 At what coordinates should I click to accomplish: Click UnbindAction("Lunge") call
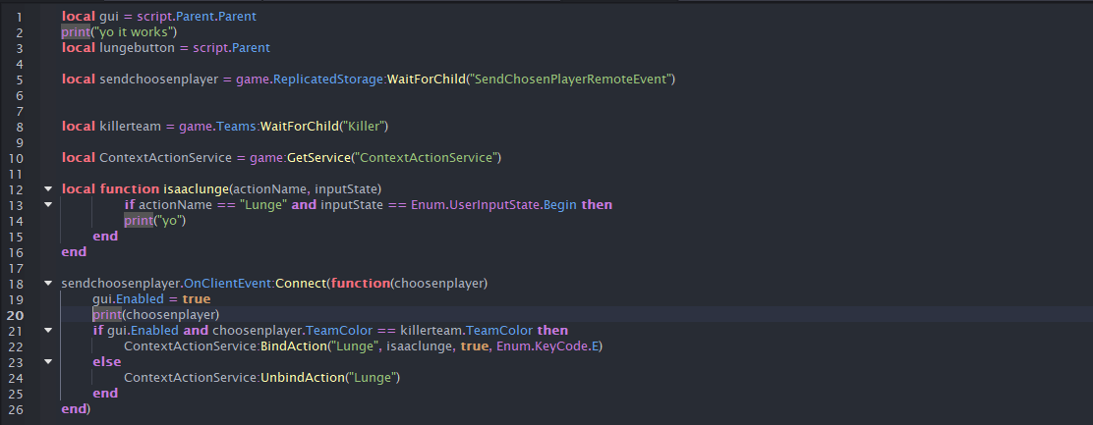pos(330,378)
